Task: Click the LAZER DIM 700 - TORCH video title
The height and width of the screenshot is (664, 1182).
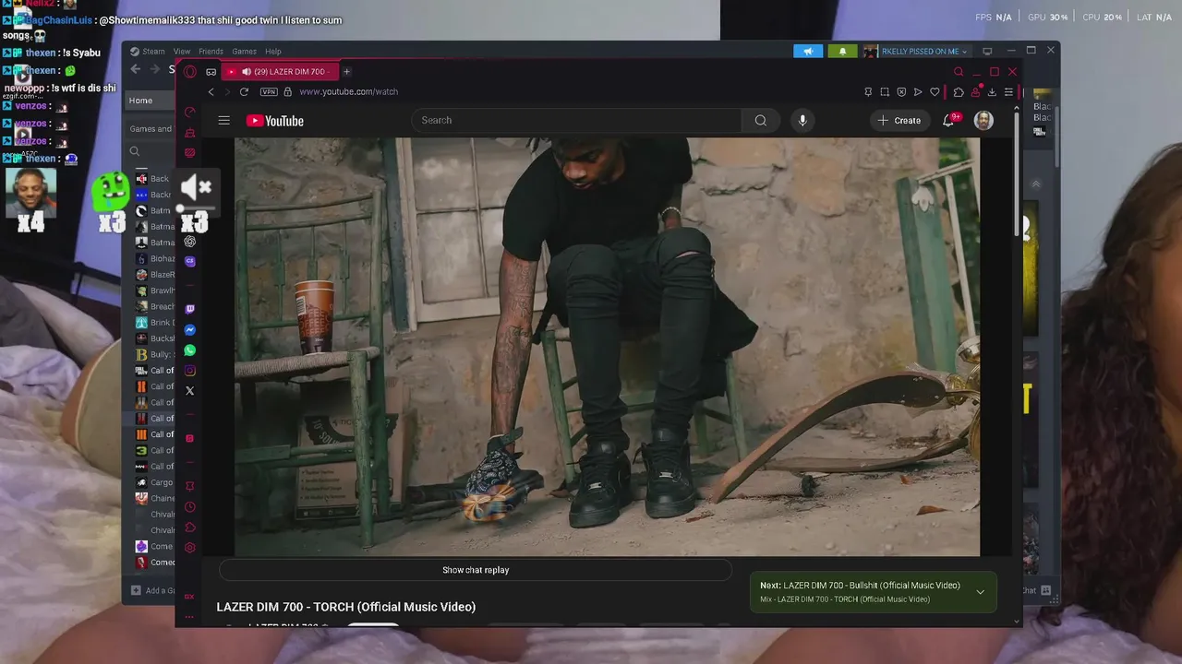Action: pos(346,607)
